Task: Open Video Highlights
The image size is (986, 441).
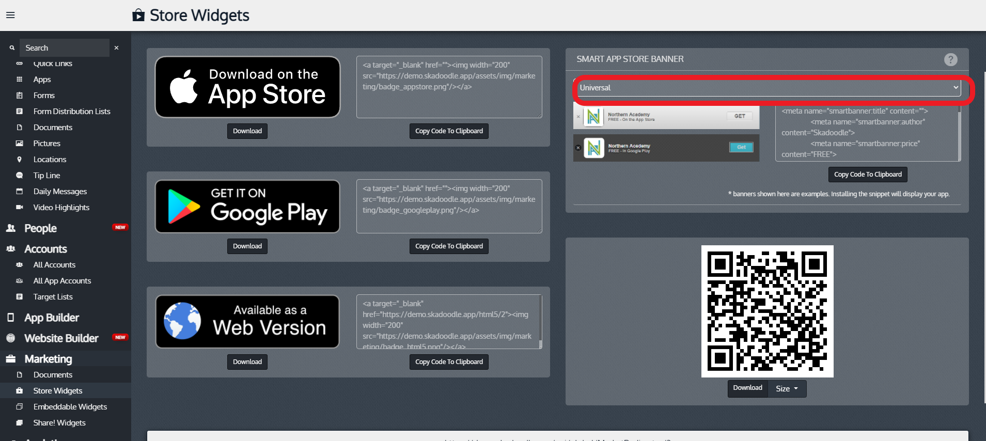Action: (61, 208)
